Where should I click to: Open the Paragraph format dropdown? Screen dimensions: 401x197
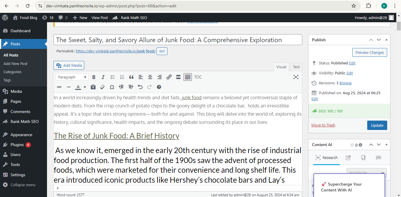point(72,77)
